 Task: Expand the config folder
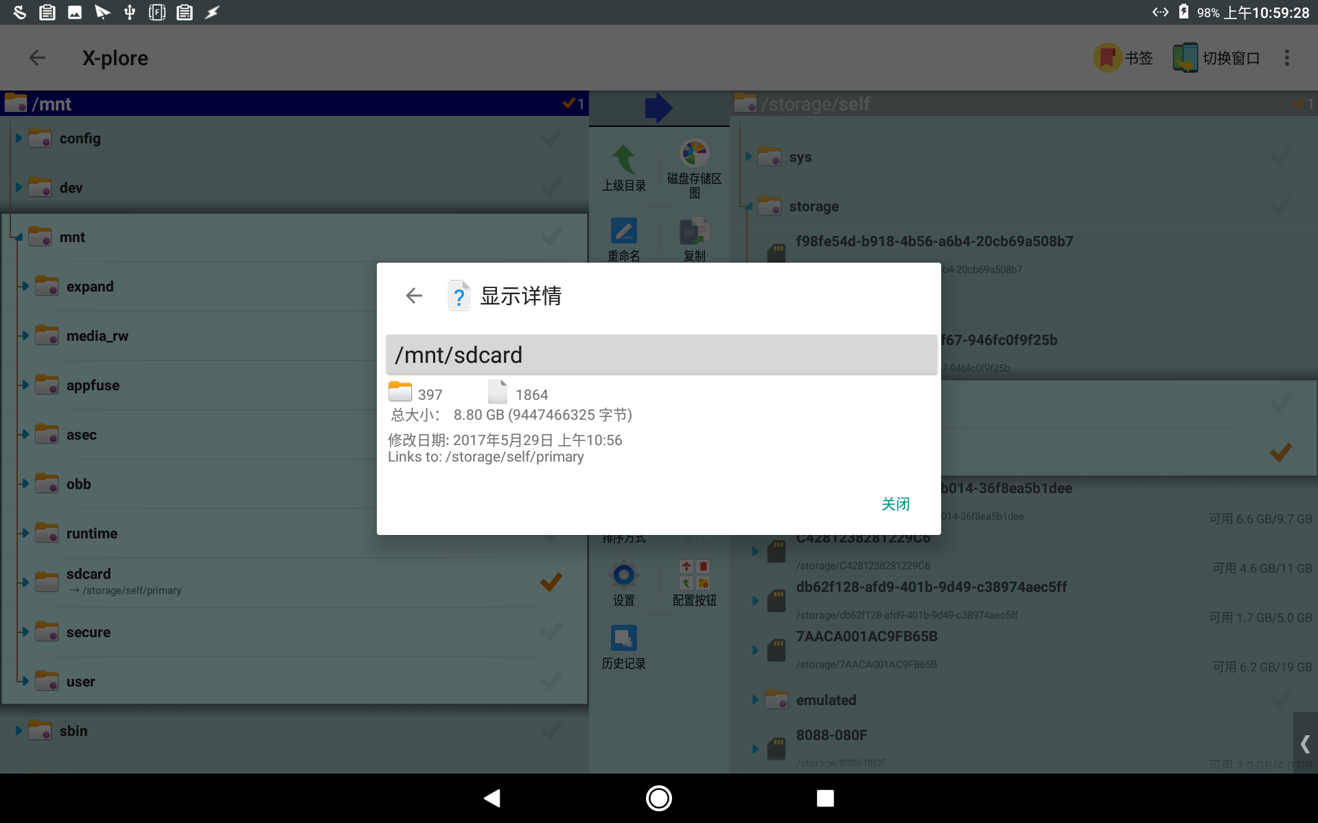(19, 139)
